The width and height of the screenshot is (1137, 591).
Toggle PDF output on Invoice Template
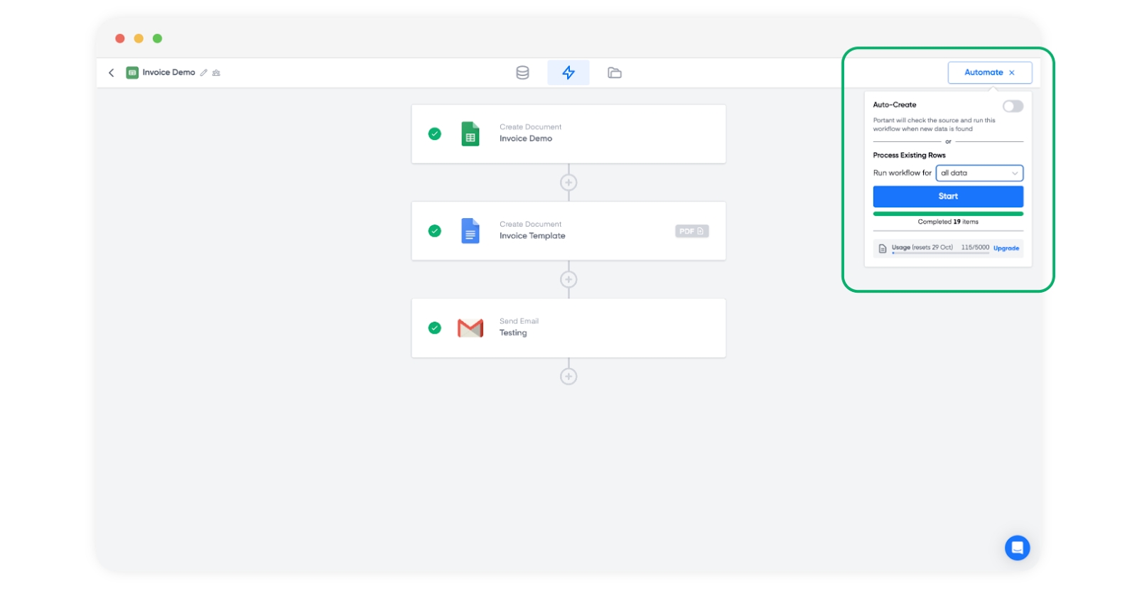tap(691, 231)
